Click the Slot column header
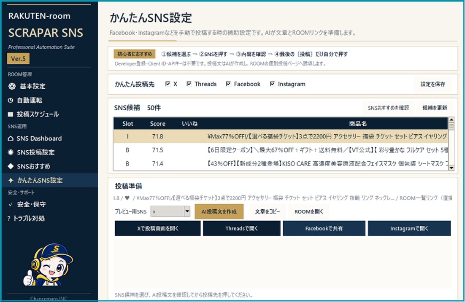 coord(128,124)
